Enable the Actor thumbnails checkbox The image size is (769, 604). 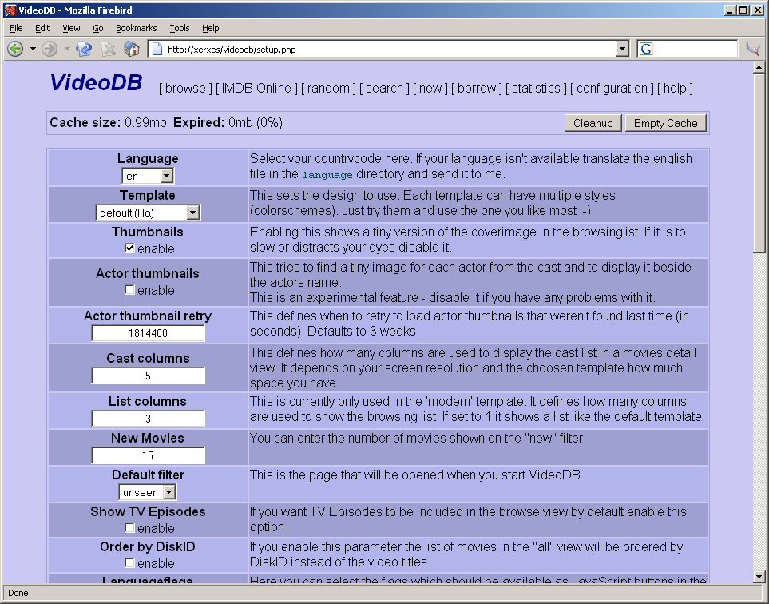click(129, 290)
